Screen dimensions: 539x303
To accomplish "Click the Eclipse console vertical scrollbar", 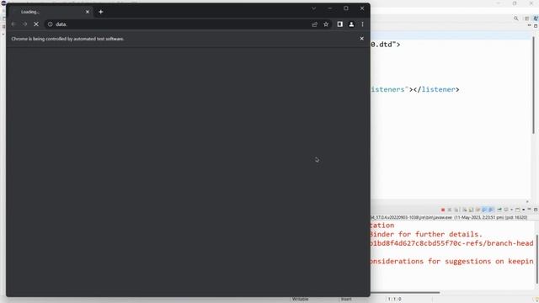I will [x=537, y=259].
